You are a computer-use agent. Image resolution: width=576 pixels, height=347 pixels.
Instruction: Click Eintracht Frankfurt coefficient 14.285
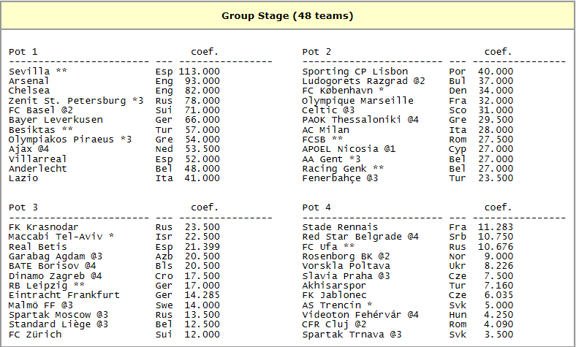[202, 295]
